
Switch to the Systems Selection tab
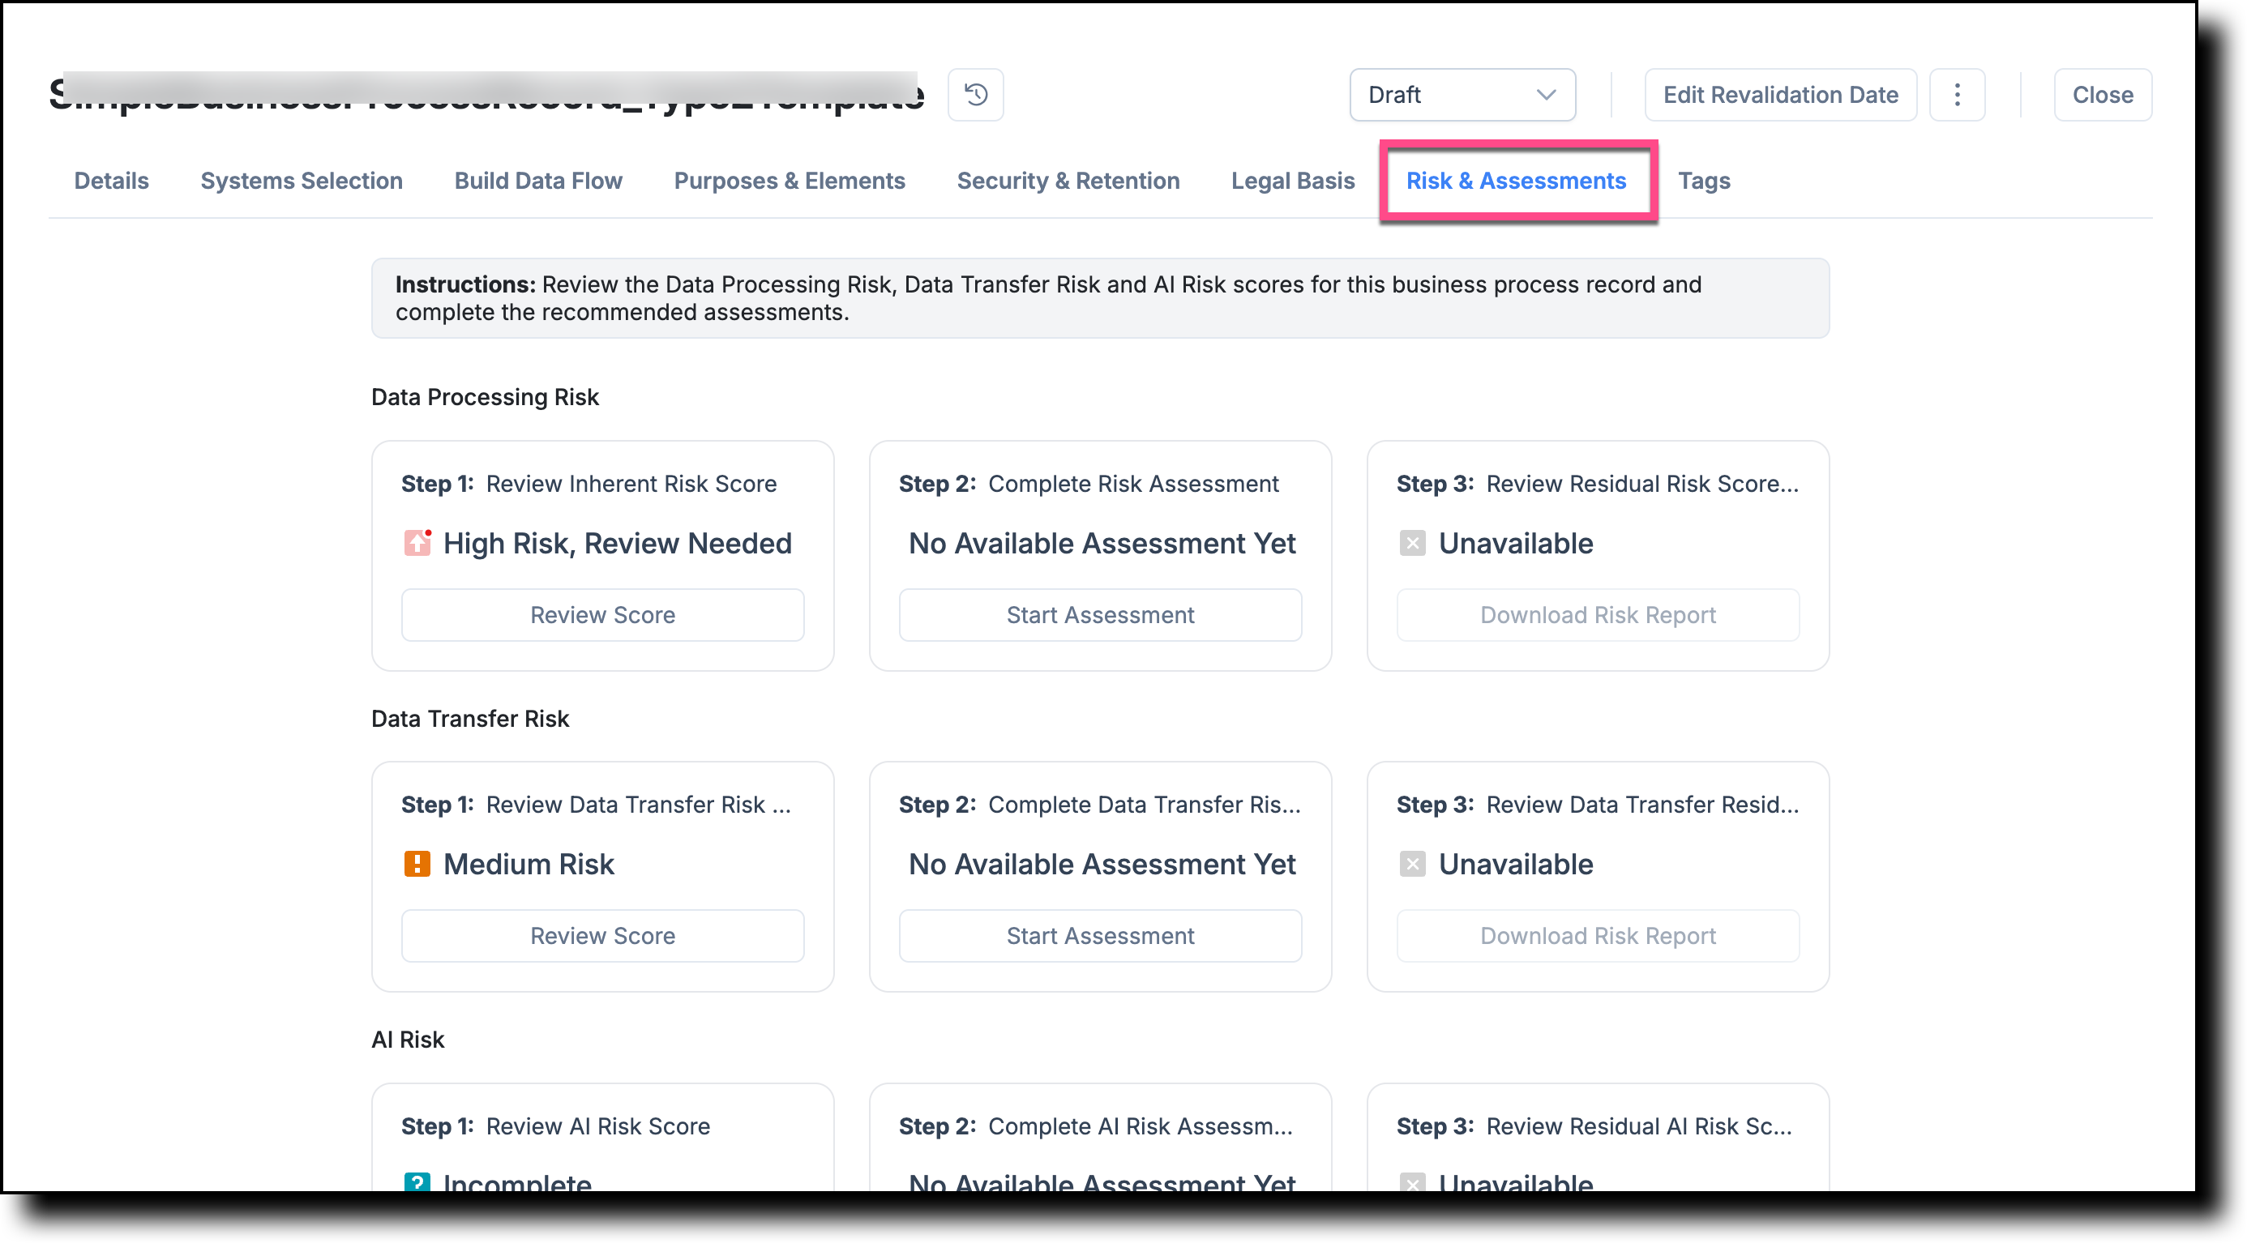click(301, 181)
